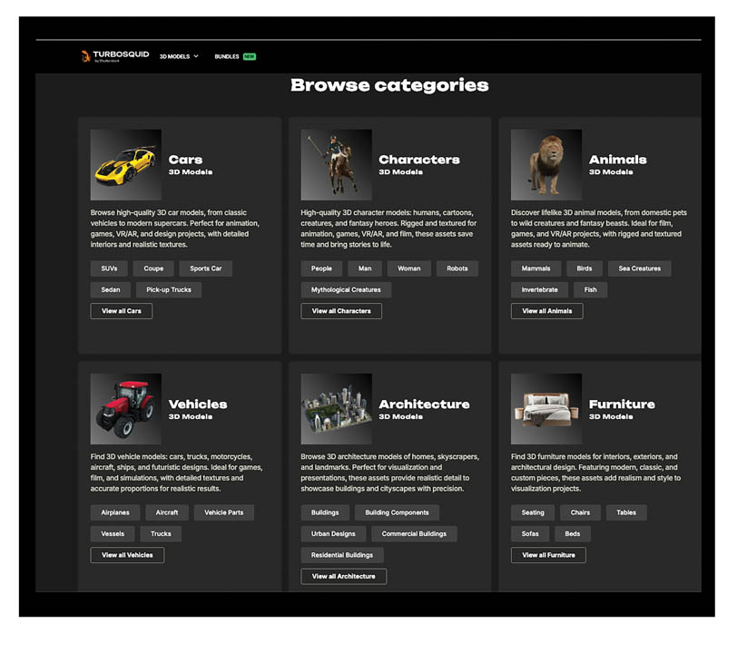Click the lion model thumbnail
Image resolution: width=747 pixels, height=653 pixels.
546,164
